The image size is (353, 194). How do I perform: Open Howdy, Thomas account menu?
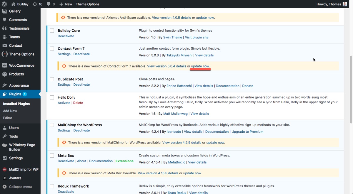tap(332, 4)
